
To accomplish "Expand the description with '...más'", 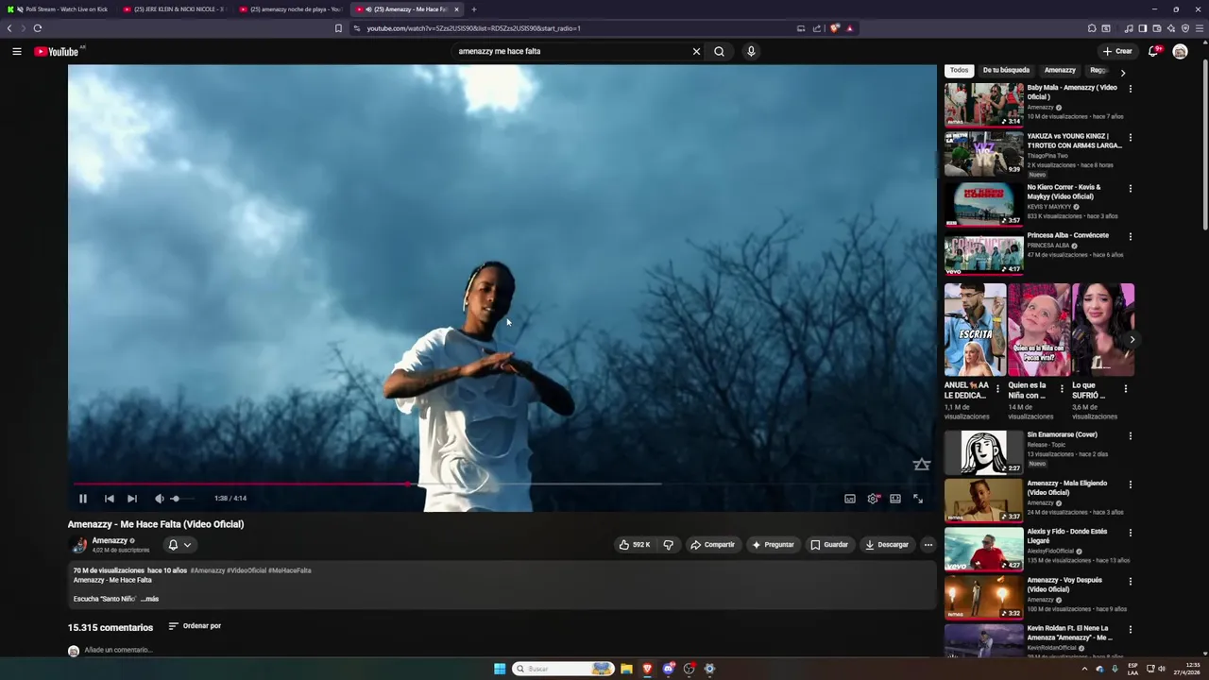I will [x=149, y=599].
